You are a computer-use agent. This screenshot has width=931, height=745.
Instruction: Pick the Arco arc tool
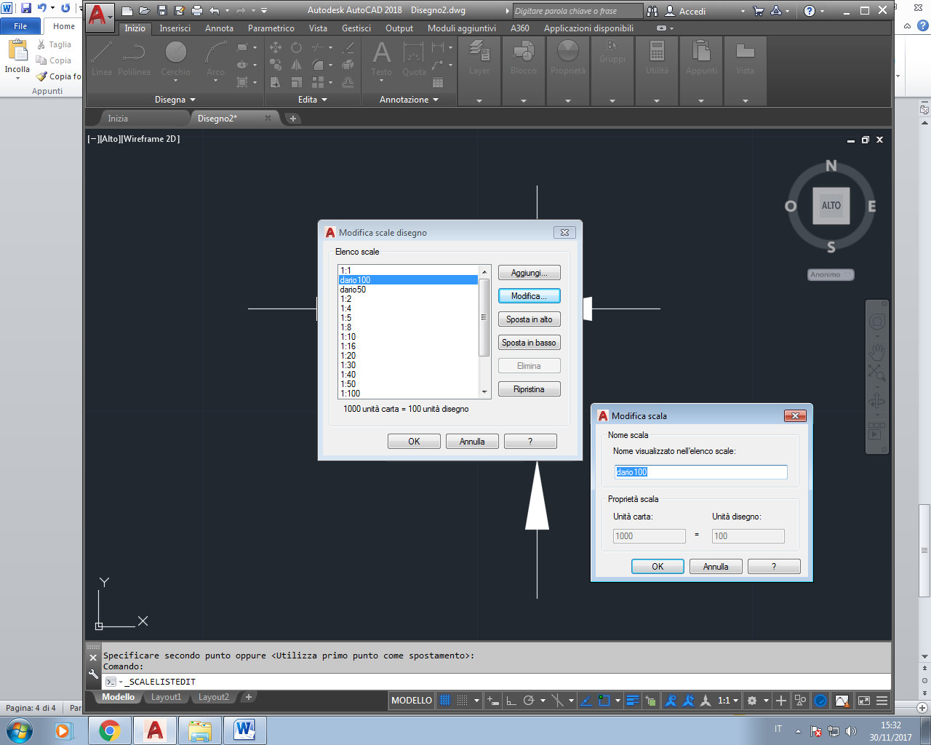click(x=215, y=57)
